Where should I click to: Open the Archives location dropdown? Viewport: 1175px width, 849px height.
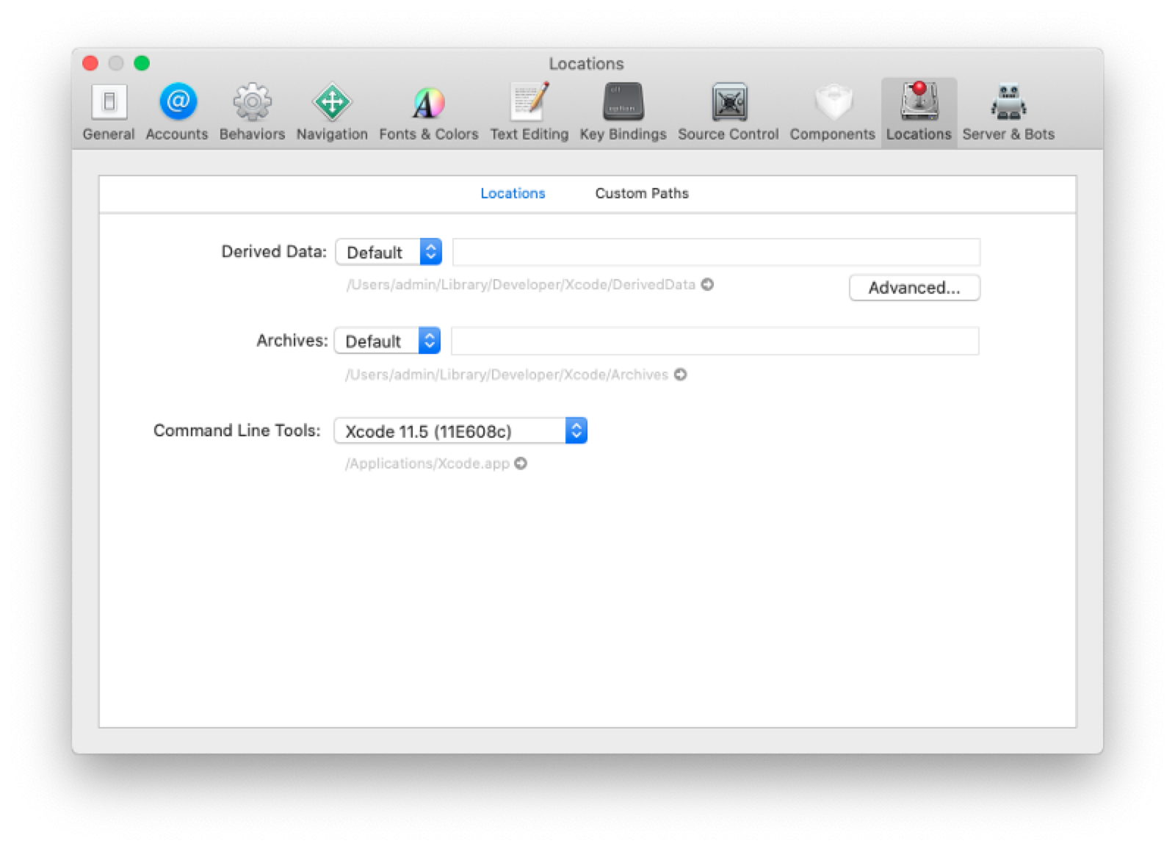[x=387, y=341]
